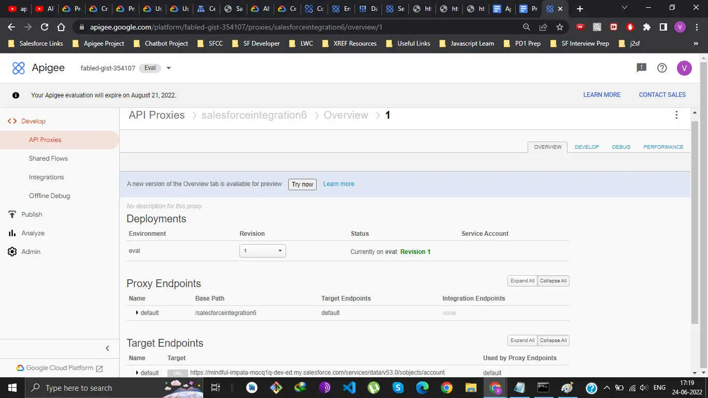Screen dimensions: 708x398
Task: Open the purple V account avatar
Action: tap(684, 68)
